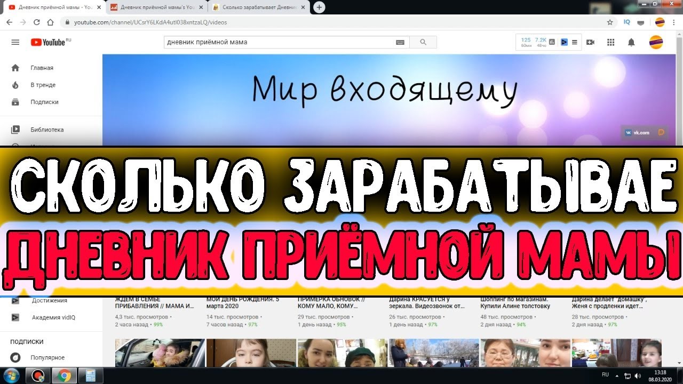Click the RU language indicator
The width and height of the screenshot is (683, 384).
coord(605,375)
